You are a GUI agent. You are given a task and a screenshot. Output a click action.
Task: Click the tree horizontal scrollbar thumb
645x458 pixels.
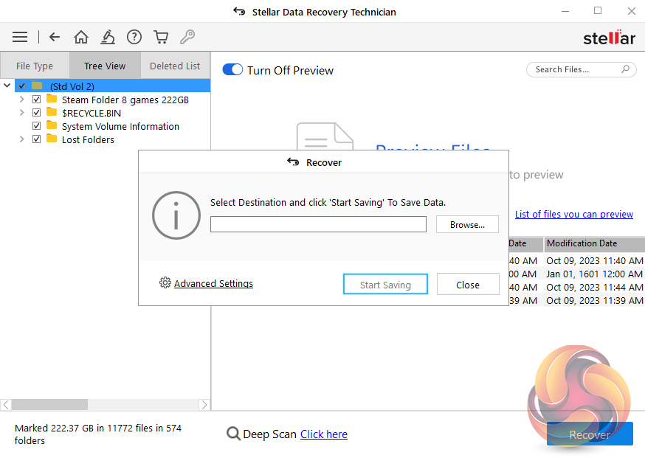coord(49,405)
